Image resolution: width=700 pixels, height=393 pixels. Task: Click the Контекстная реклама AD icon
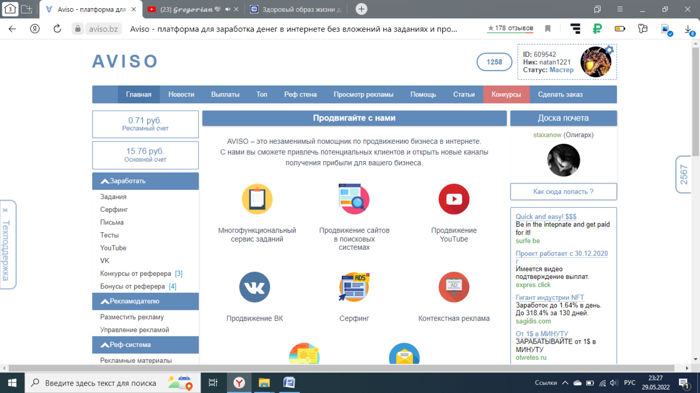454,287
